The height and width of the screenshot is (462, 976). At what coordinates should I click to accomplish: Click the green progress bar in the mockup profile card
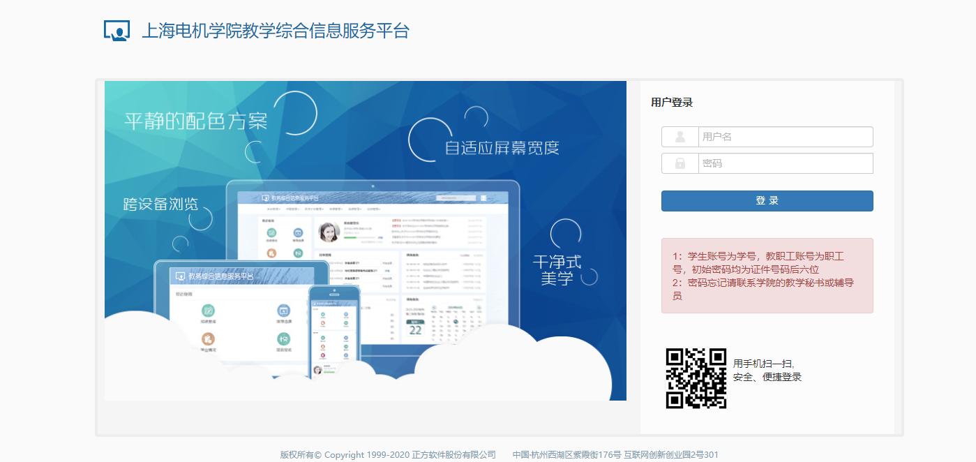point(350,238)
